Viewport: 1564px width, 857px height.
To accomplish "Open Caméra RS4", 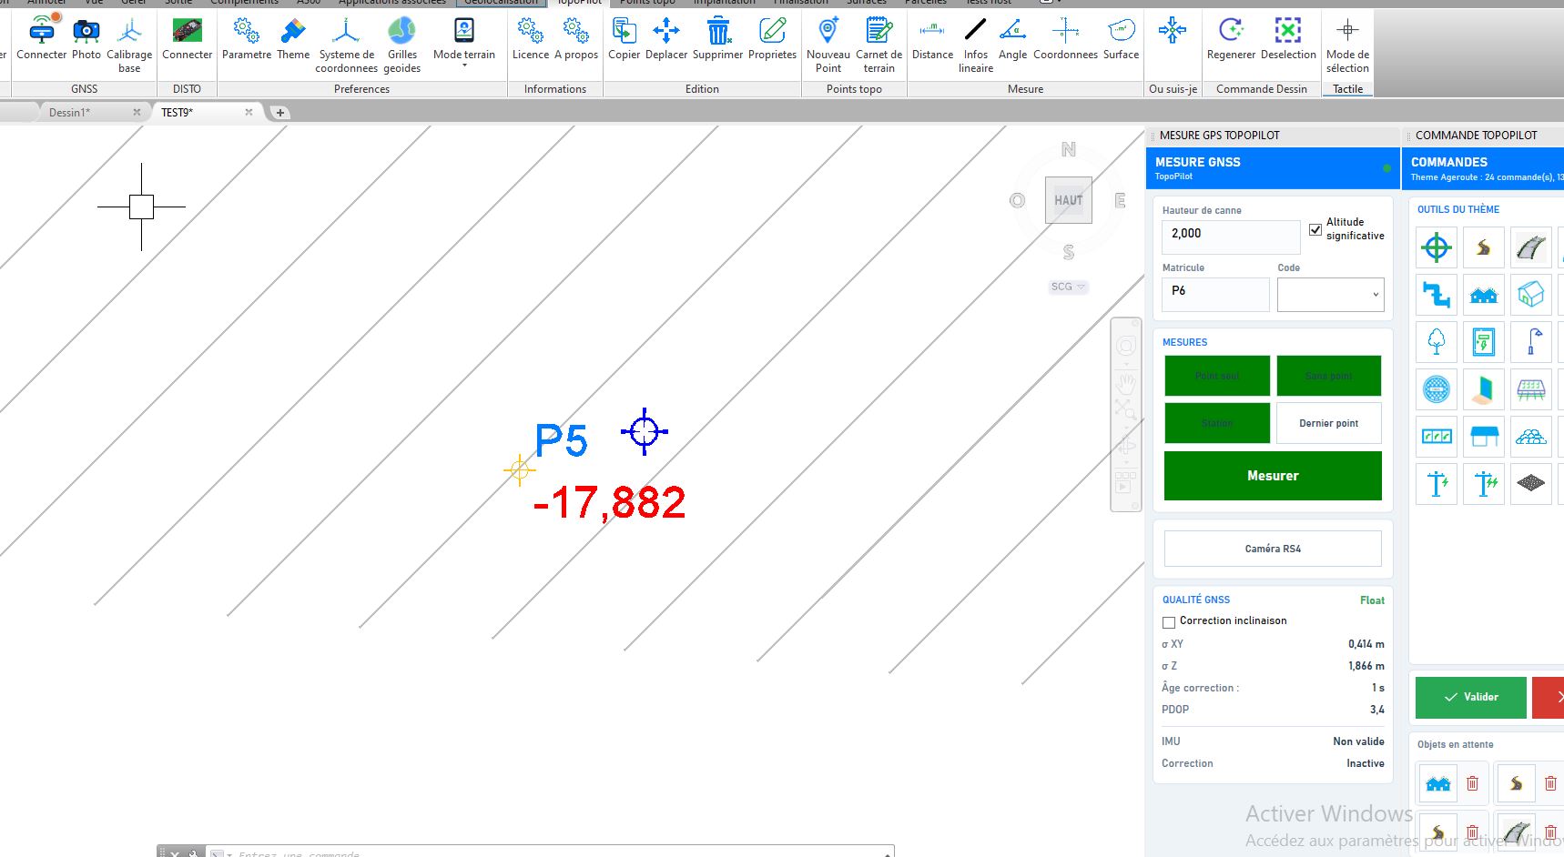I will [1273, 549].
